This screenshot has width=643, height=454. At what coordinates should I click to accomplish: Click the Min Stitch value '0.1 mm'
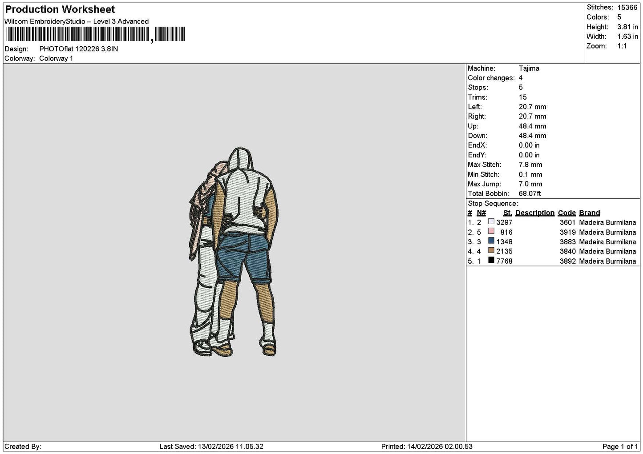point(530,175)
